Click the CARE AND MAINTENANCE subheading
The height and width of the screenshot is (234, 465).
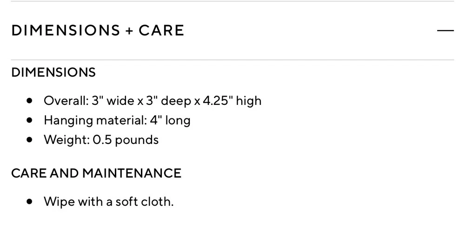pos(96,173)
